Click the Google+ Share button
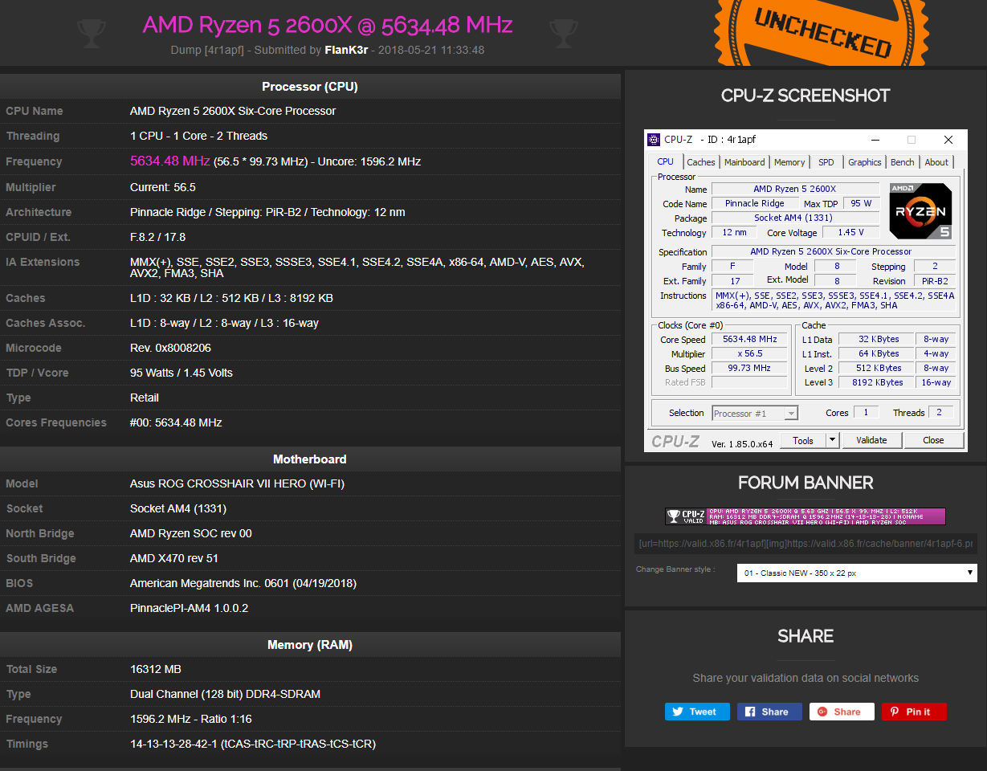Image resolution: width=987 pixels, height=771 pixels. tap(842, 712)
